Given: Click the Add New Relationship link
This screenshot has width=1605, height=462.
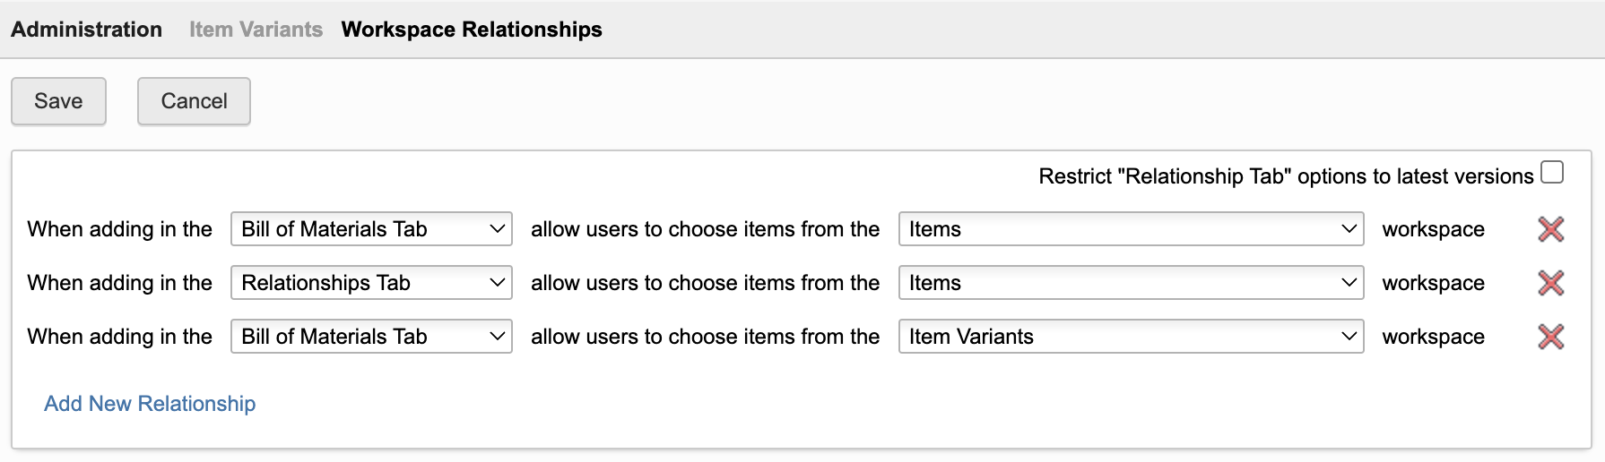Looking at the screenshot, I should pyautogui.click(x=150, y=404).
